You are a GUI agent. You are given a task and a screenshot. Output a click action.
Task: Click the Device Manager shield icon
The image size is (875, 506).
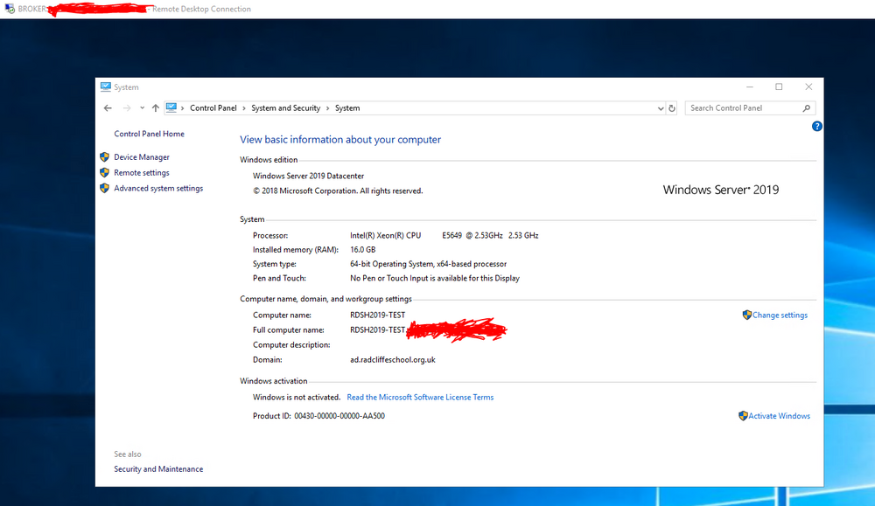pos(104,157)
